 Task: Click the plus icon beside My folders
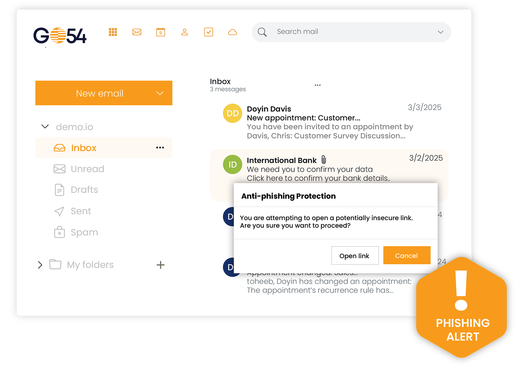pos(160,265)
